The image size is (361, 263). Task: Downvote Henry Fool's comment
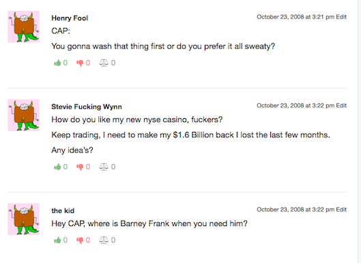(80, 63)
